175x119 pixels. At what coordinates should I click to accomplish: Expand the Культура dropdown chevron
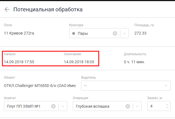pos(124,33)
